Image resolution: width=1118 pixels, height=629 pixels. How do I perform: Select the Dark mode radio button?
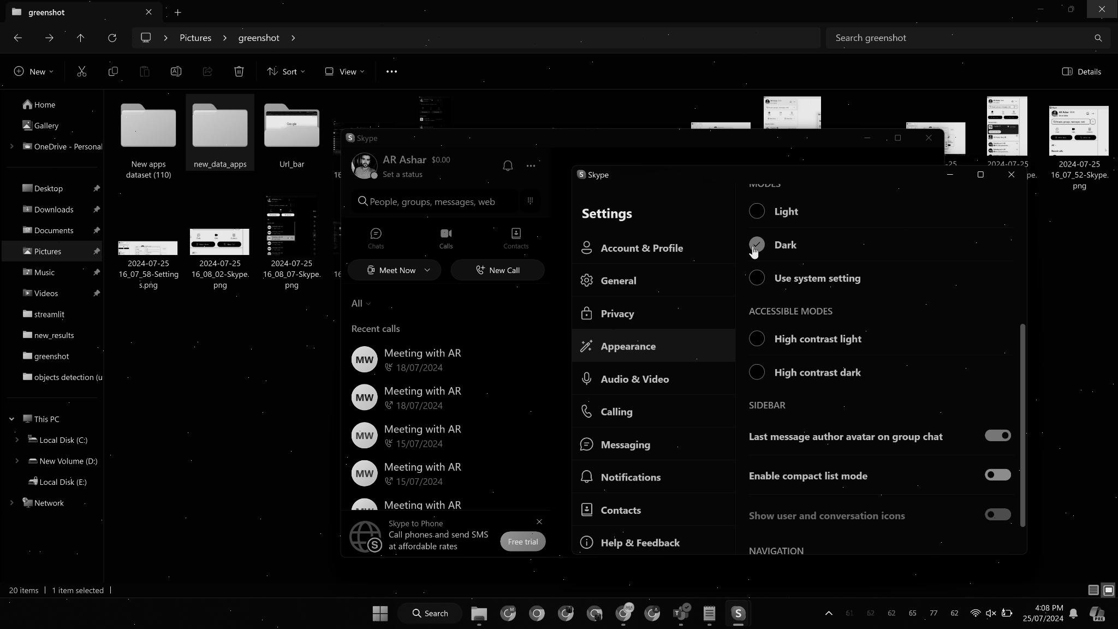[757, 245]
